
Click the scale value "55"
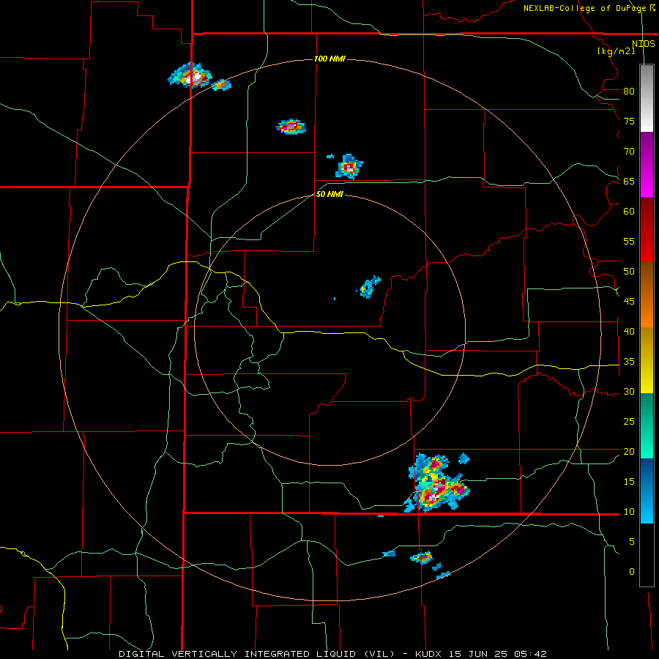pyautogui.click(x=629, y=241)
